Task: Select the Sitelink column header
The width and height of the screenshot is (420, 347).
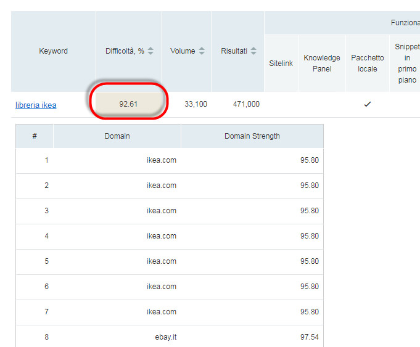Action: [281, 63]
